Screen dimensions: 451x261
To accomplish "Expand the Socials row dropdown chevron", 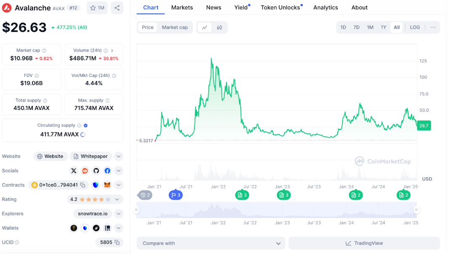I will [119, 171].
